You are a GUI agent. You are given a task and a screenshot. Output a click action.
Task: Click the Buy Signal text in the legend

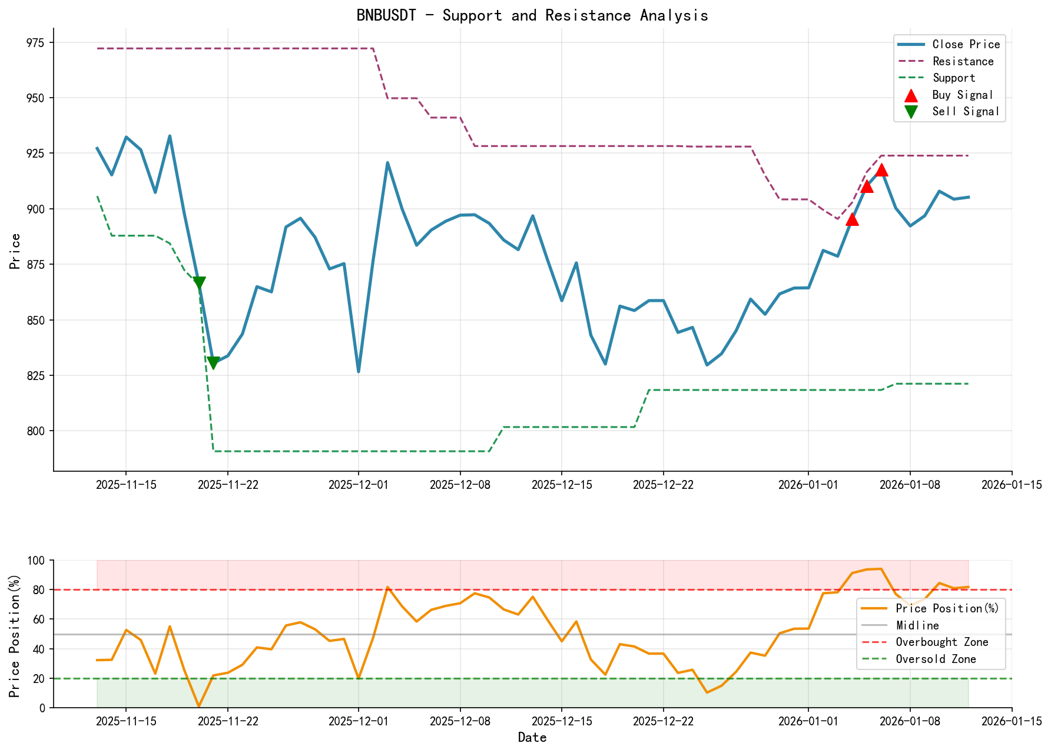962,95
